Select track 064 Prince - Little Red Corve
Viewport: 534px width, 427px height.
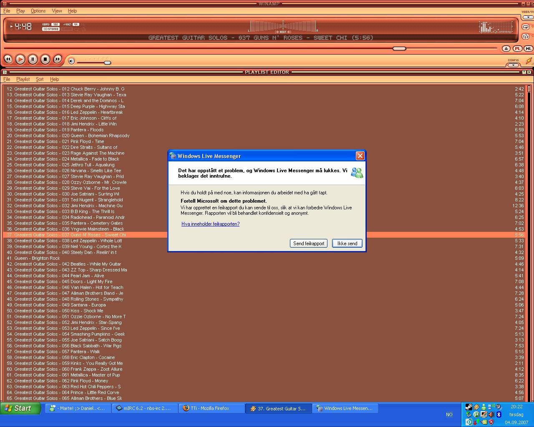(264, 392)
